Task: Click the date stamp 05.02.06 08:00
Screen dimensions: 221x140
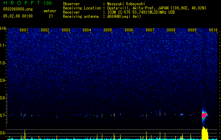Action: [18, 16]
